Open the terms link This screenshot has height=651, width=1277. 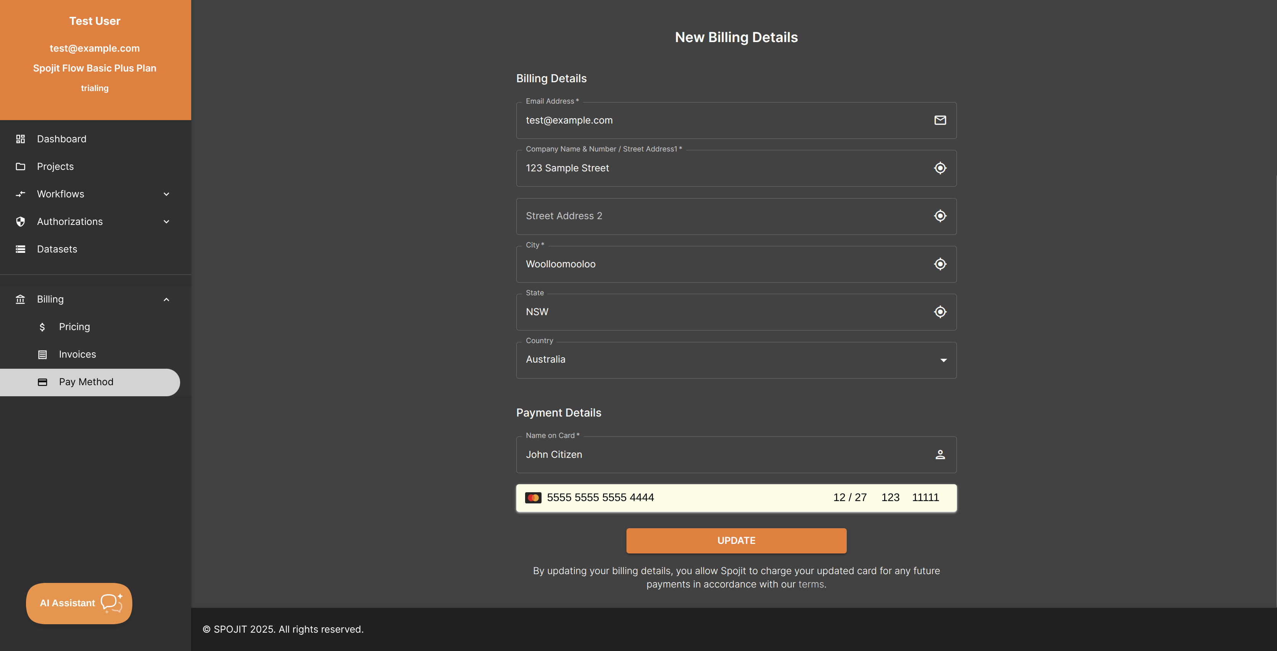pyautogui.click(x=811, y=584)
